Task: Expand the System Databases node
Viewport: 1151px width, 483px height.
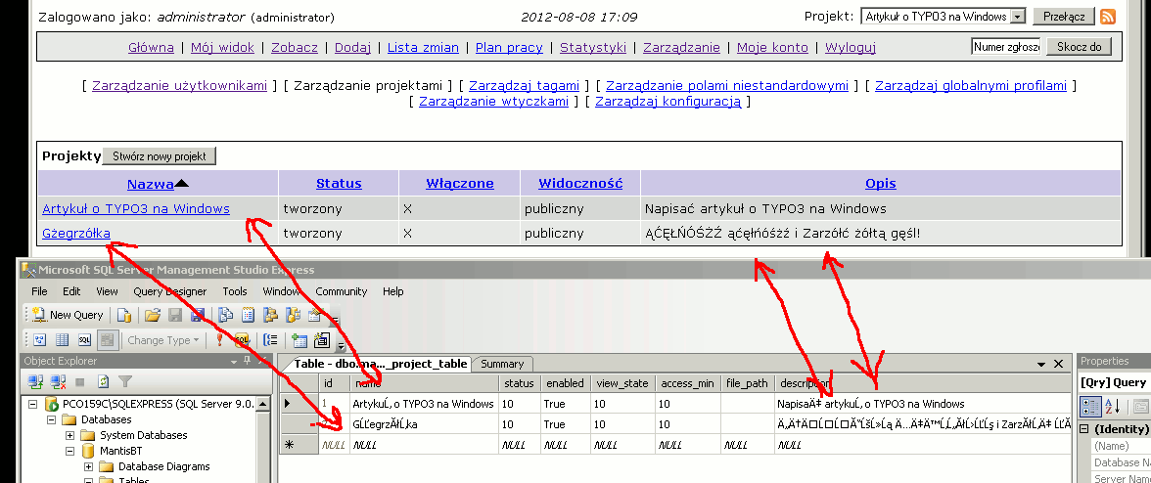Action: coord(70,435)
